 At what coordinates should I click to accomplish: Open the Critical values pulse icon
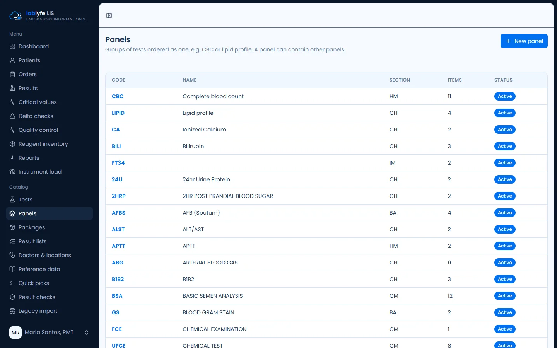coord(12,102)
